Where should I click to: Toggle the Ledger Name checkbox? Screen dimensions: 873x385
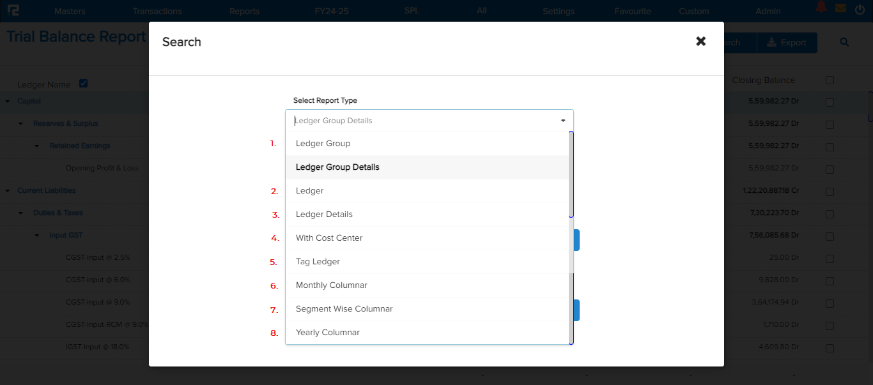point(83,84)
